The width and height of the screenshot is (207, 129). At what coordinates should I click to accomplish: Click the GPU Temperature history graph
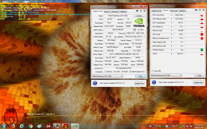click(194, 23)
